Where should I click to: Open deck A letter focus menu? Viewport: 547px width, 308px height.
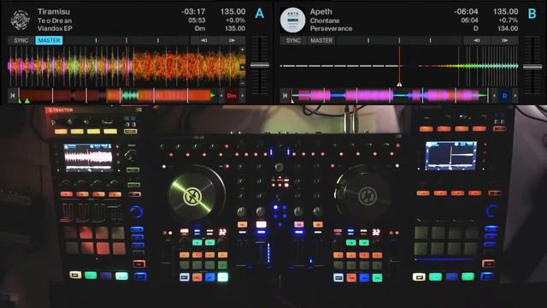(259, 14)
